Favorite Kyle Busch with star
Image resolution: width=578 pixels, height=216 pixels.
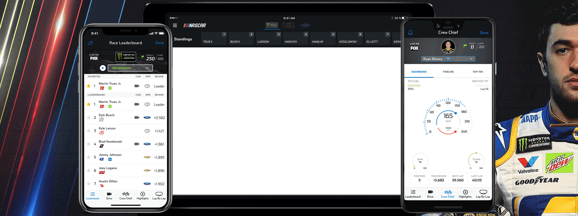point(89,118)
